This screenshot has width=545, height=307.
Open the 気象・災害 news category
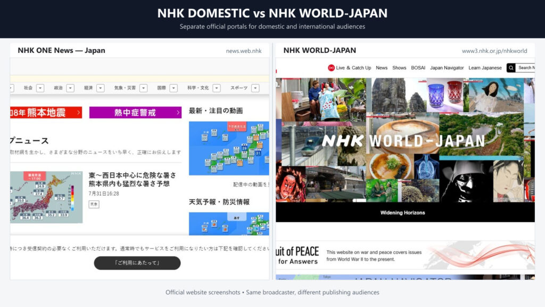[x=125, y=88]
